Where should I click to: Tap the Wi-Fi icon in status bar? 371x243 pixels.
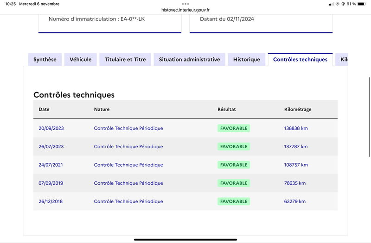click(x=338, y=4)
